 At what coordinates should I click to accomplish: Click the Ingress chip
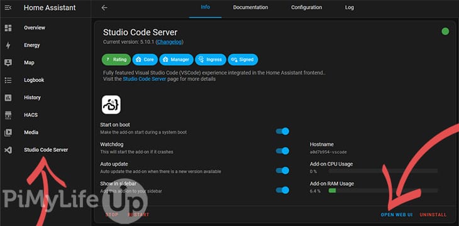pos(211,60)
